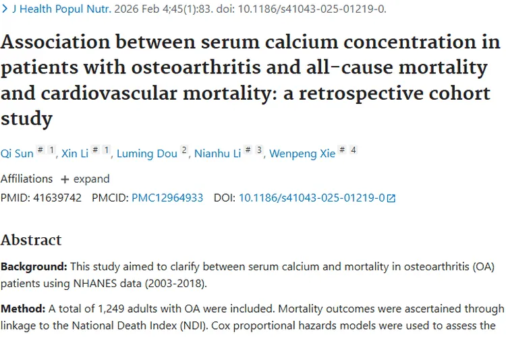The image size is (506, 337).
Task: Click affiliation superscript 1 beside Xin Li
Action: tap(107, 150)
